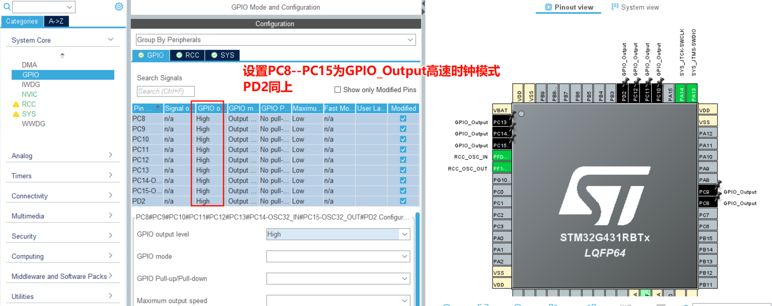Select IWDG in System Core list
Screen dimensions: 772x306
[31, 85]
